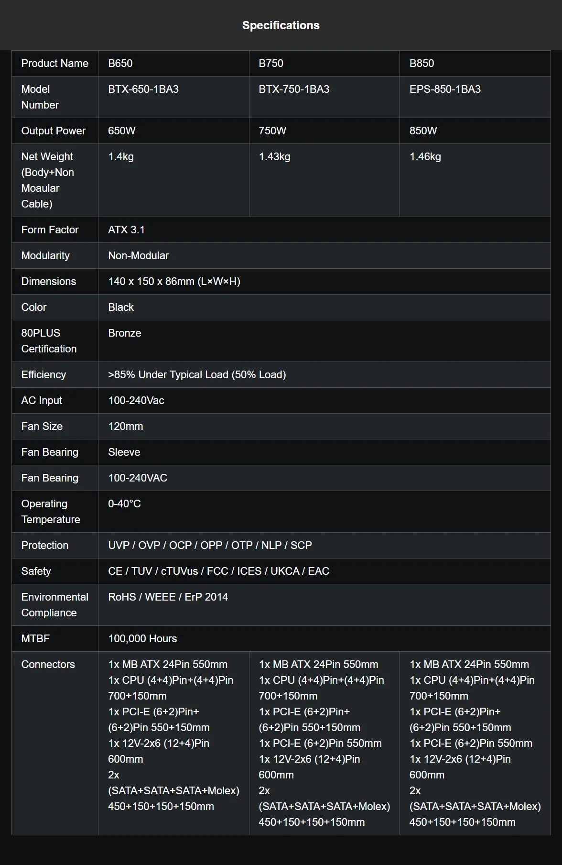Click the RoHS / WEEE / ErP 2014 text
Image resolution: width=562 pixels, height=865 pixels.
(x=168, y=597)
